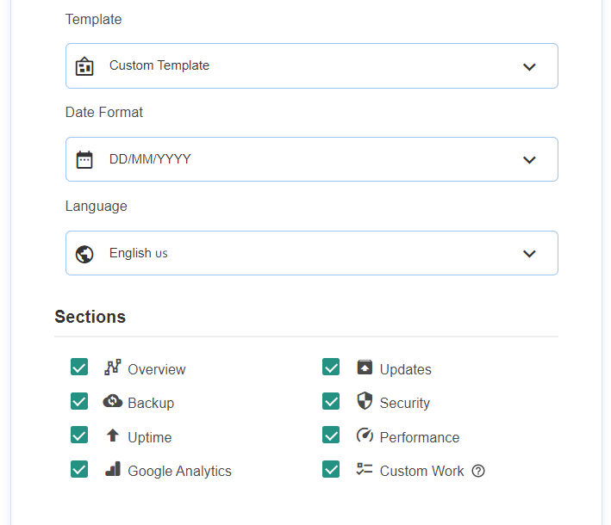Click the Google Analytics bar chart icon
611x525 pixels.
click(112, 470)
